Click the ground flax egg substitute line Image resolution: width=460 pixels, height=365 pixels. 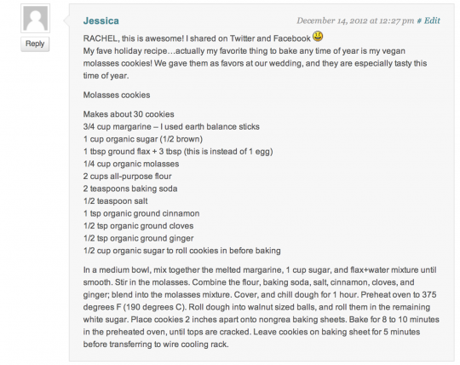coord(178,152)
